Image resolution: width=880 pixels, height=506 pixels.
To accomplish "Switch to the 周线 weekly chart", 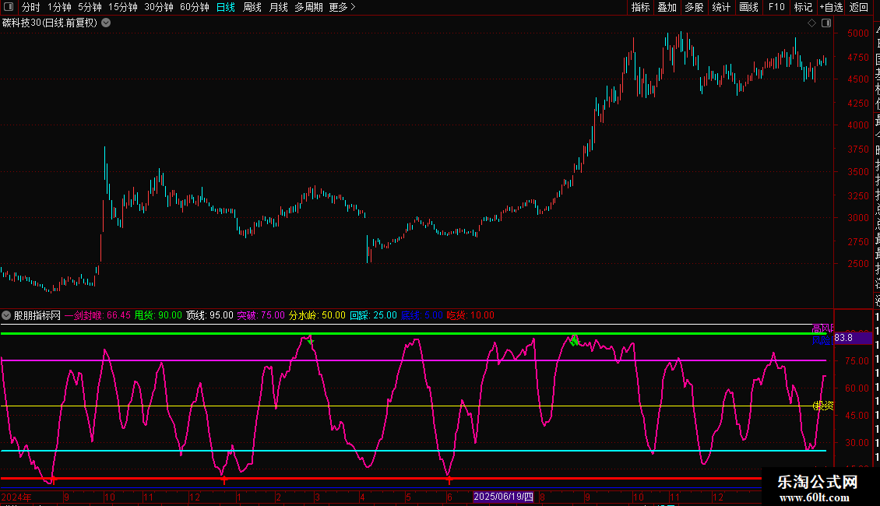I will [x=252, y=7].
